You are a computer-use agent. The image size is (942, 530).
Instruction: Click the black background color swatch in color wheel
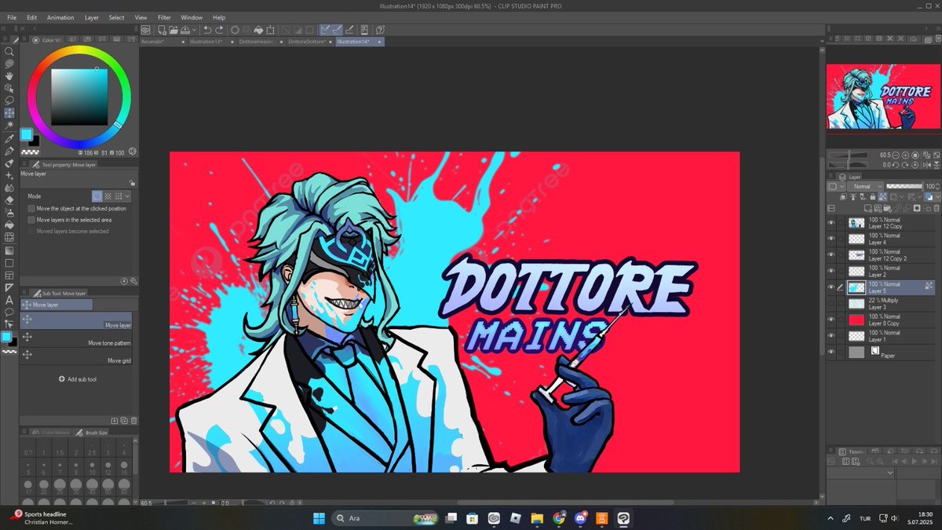tap(35, 141)
